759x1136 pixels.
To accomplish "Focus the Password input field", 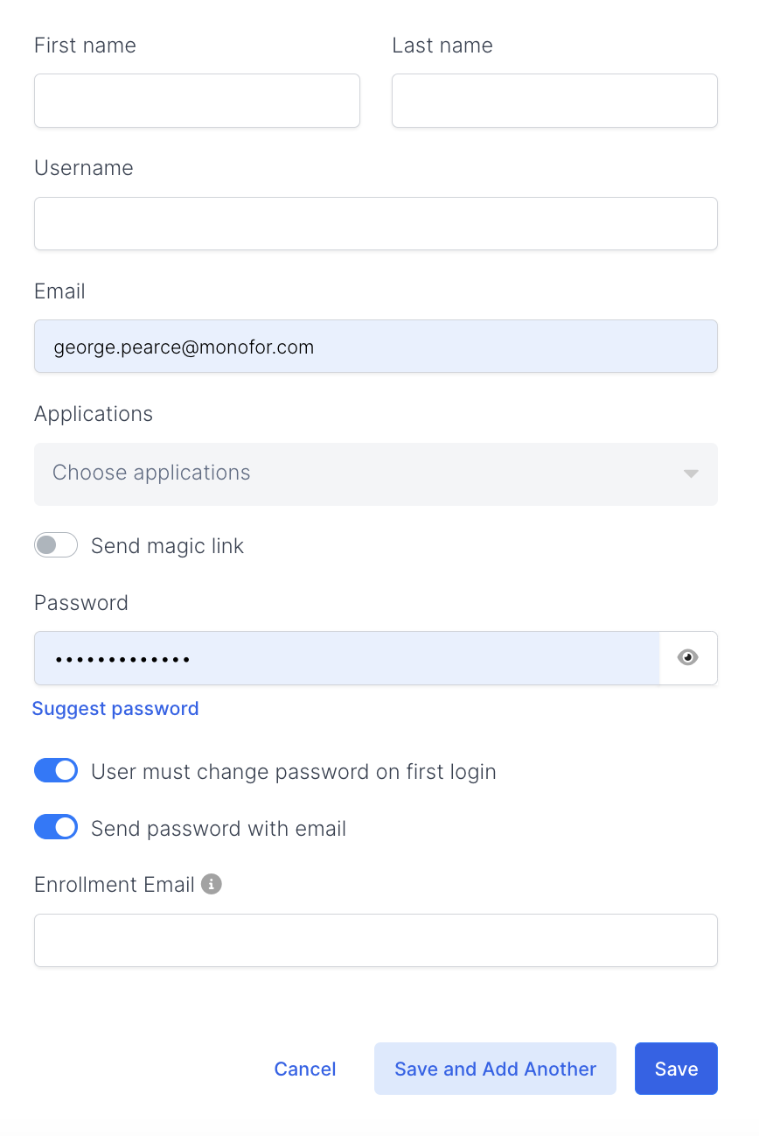I will (346, 657).
